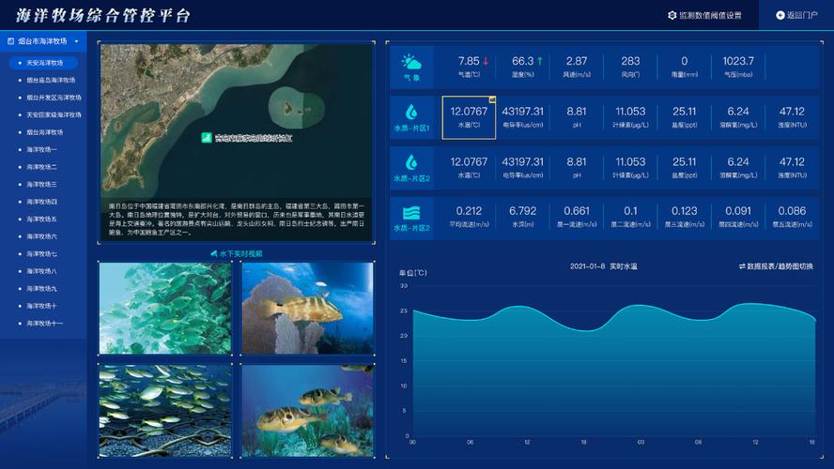Click the panel icon left of 烟台市海洋牧场

[x=10, y=41]
